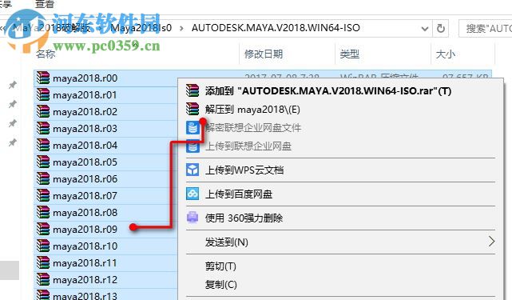Click the Baidu Netdisk icon
Image resolution: width=512 pixels, height=300 pixels.
192,194
